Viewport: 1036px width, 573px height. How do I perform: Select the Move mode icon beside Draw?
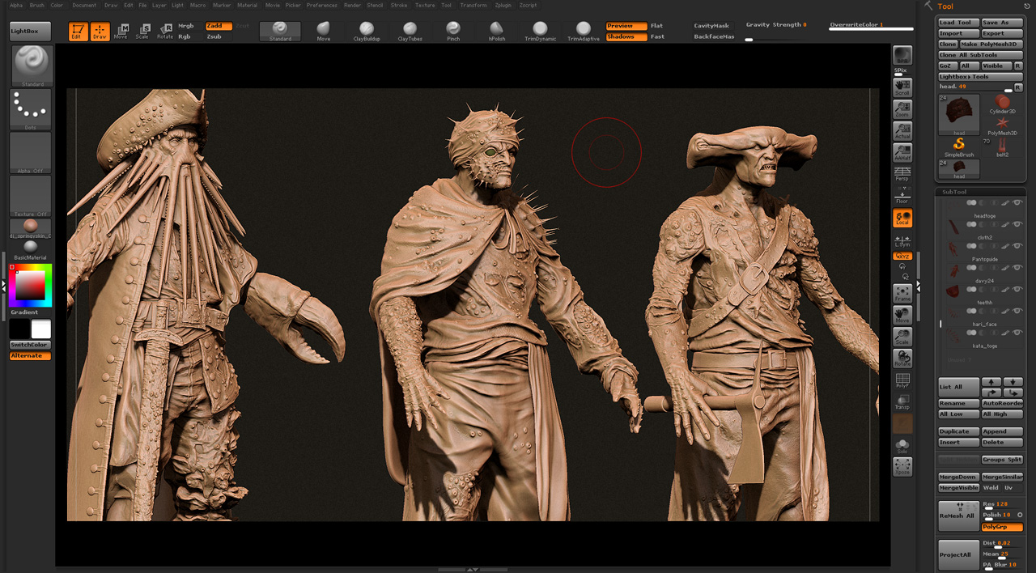[x=121, y=32]
